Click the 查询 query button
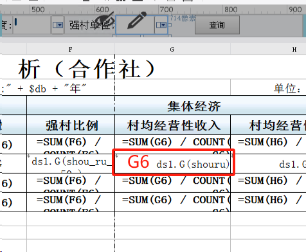 click(217, 25)
